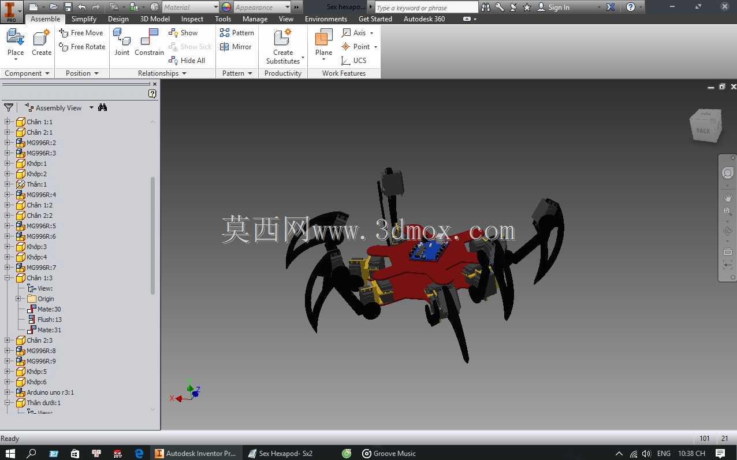Click the Windows Start button

[10, 454]
